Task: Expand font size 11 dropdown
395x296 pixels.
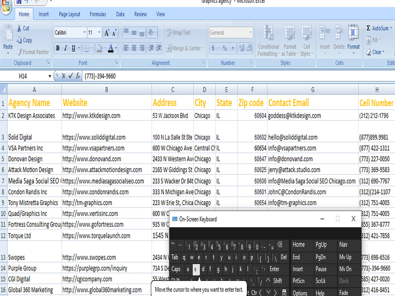Action: (x=99, y=32)
